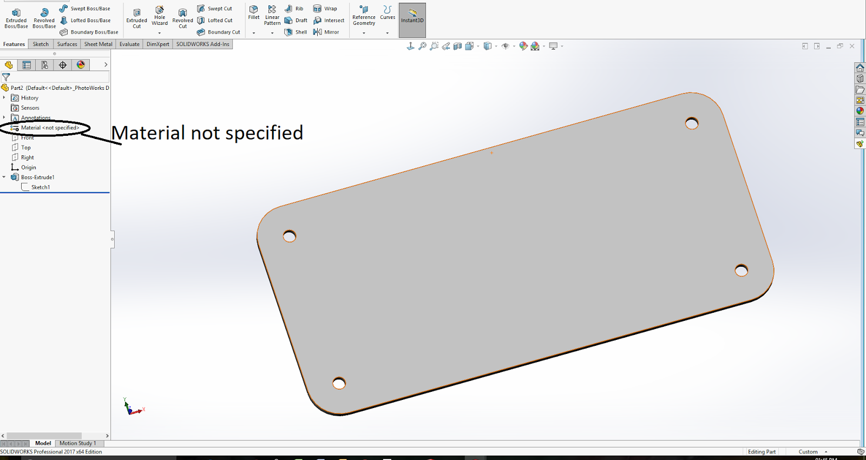866x460 pixels.
Task: Toggle Instant3D mode
Action: pyautogui.click(x=412, y=20)
